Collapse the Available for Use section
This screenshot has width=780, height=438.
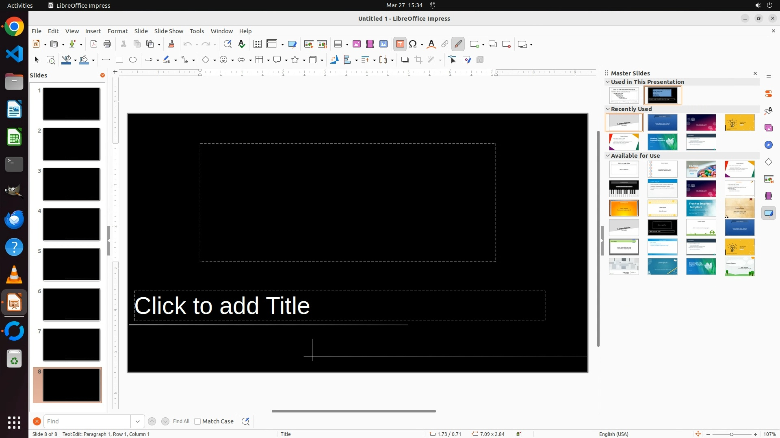[x=608, y=155]
